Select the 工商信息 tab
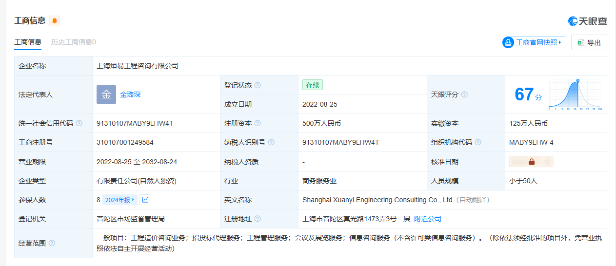This screenshot has height=266, width=616. (28, 42)
